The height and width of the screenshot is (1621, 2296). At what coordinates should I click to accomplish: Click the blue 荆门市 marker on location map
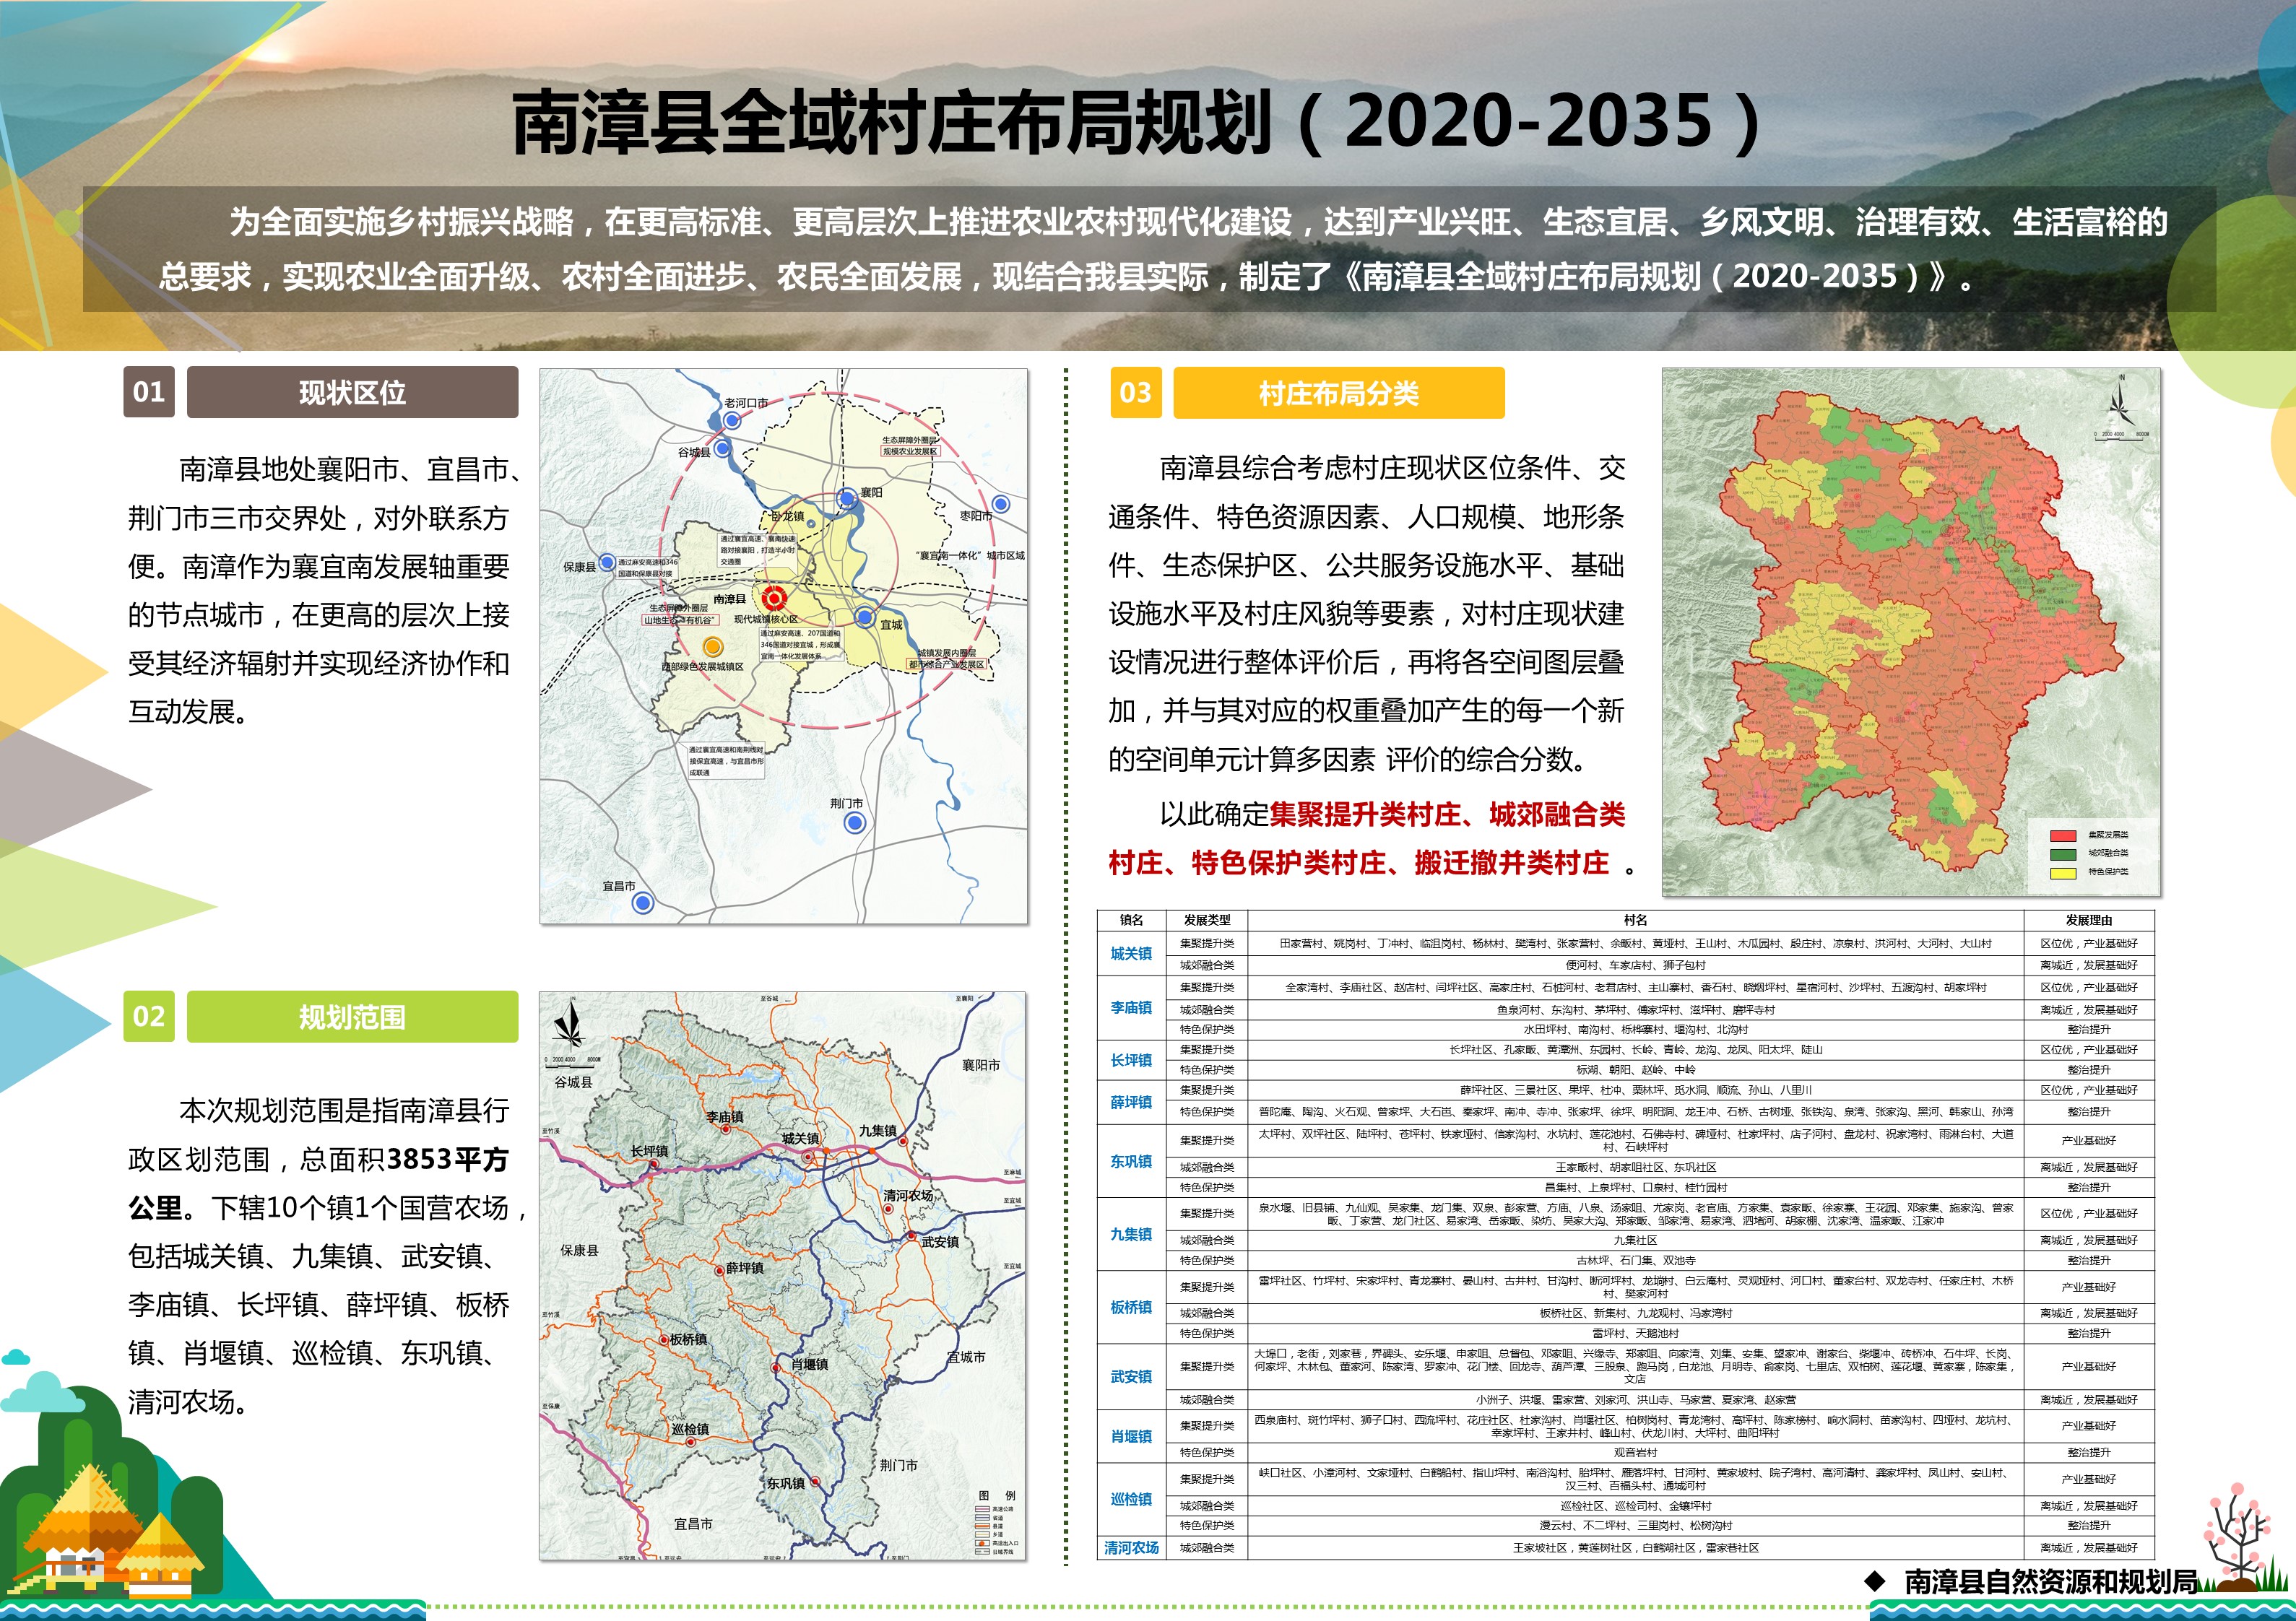coord(854,823)
